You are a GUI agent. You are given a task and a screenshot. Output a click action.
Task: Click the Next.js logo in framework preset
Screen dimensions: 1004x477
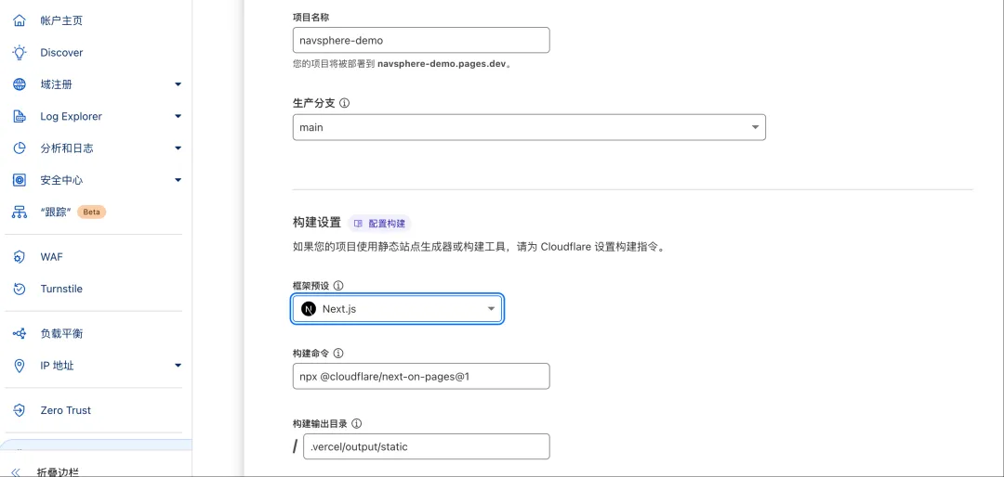309,309
